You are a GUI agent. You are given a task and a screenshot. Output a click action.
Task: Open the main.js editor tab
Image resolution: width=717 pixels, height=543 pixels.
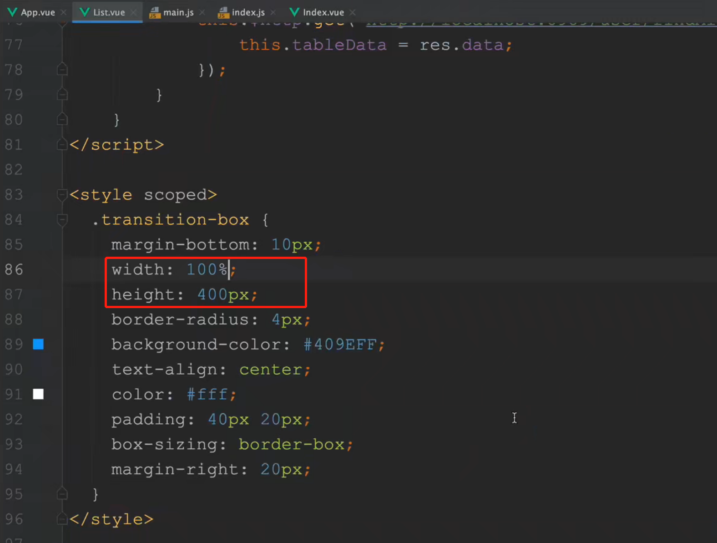[178, 12]
